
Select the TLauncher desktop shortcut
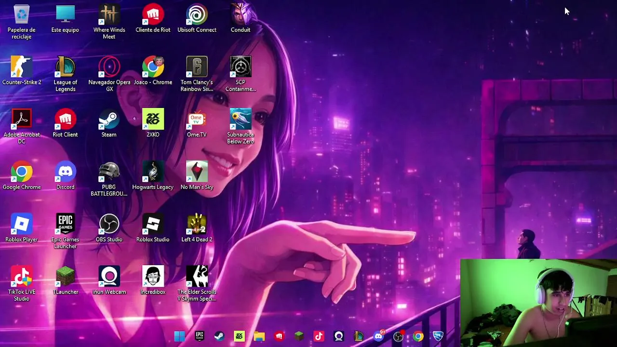(x=65, y=281)
